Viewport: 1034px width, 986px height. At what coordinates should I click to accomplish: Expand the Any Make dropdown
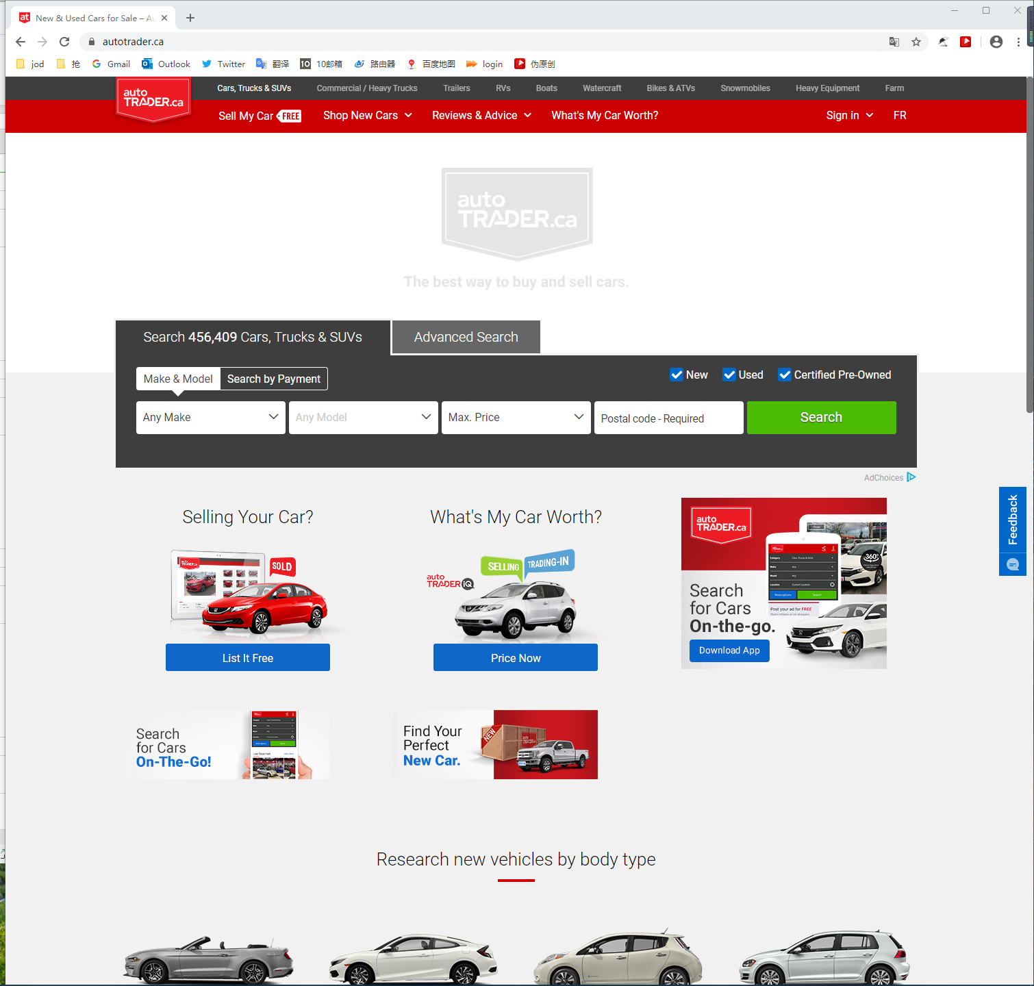click(210, 418)
